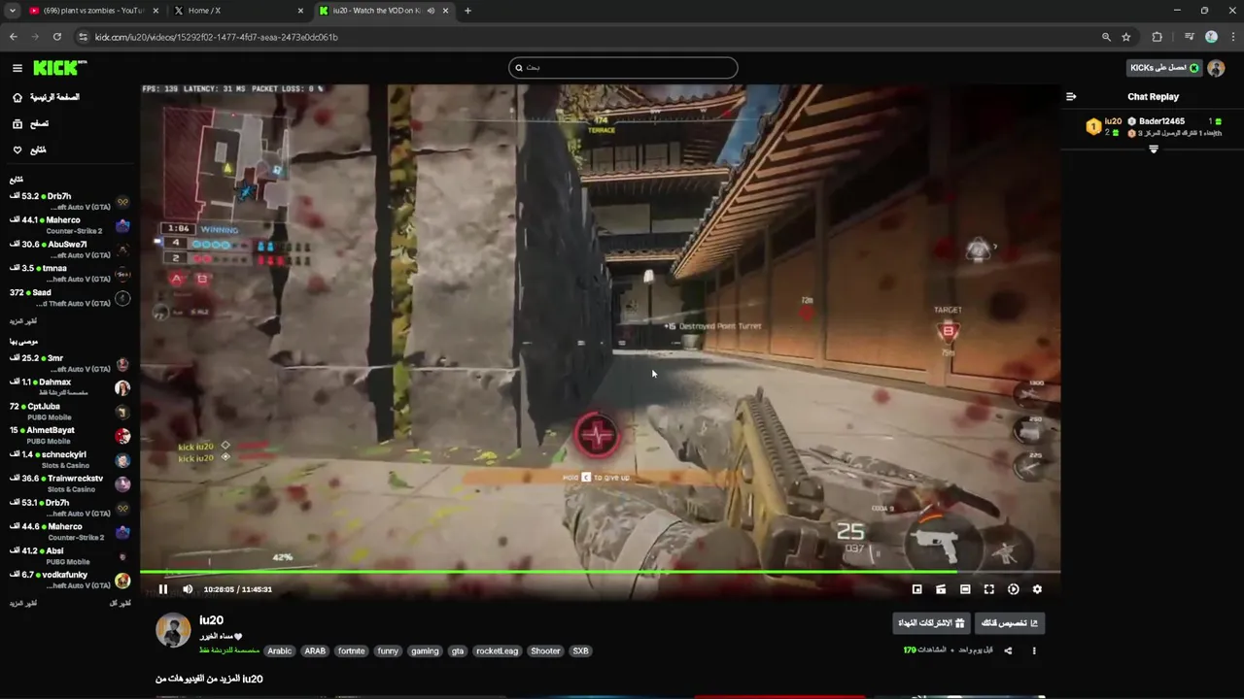Open the gaming tag

coord(425,651)
